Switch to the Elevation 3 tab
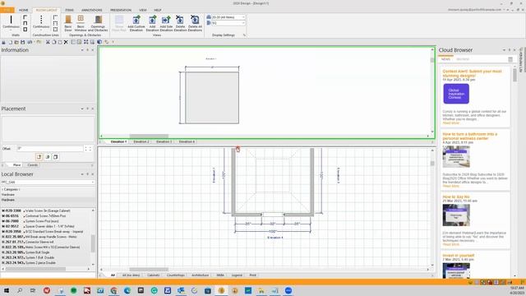Screen dimensions: 526x296 pyautogui.click(x=164, y=141)
